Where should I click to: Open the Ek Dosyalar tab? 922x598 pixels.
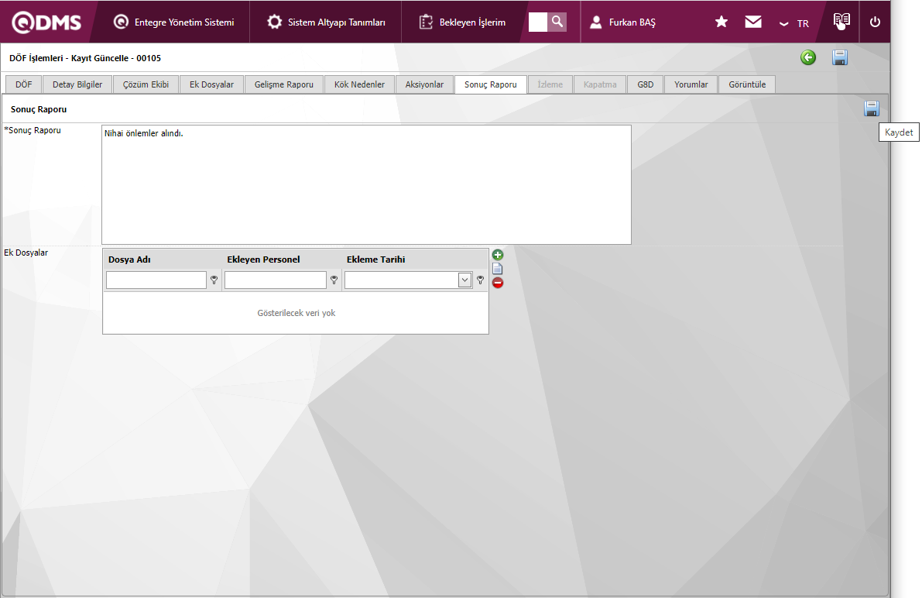(211, 84)
